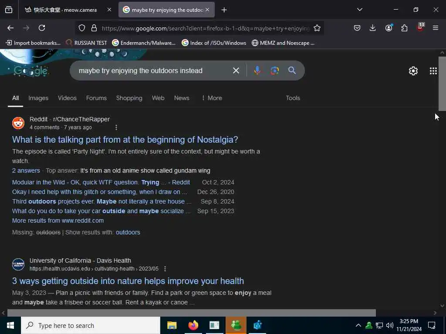Submit search with the magnifier icon
This screenshot has width=446, height=334.
pos(292,70)
